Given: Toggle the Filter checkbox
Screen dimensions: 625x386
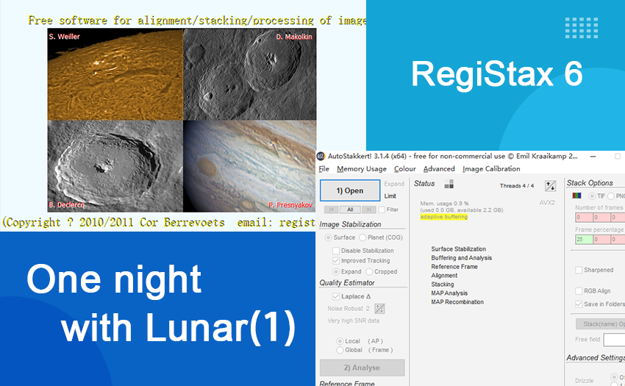Looking at the screenshot, I should pos(382,210).
